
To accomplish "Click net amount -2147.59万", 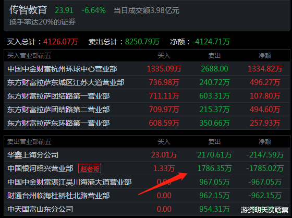I will point(265,155).
